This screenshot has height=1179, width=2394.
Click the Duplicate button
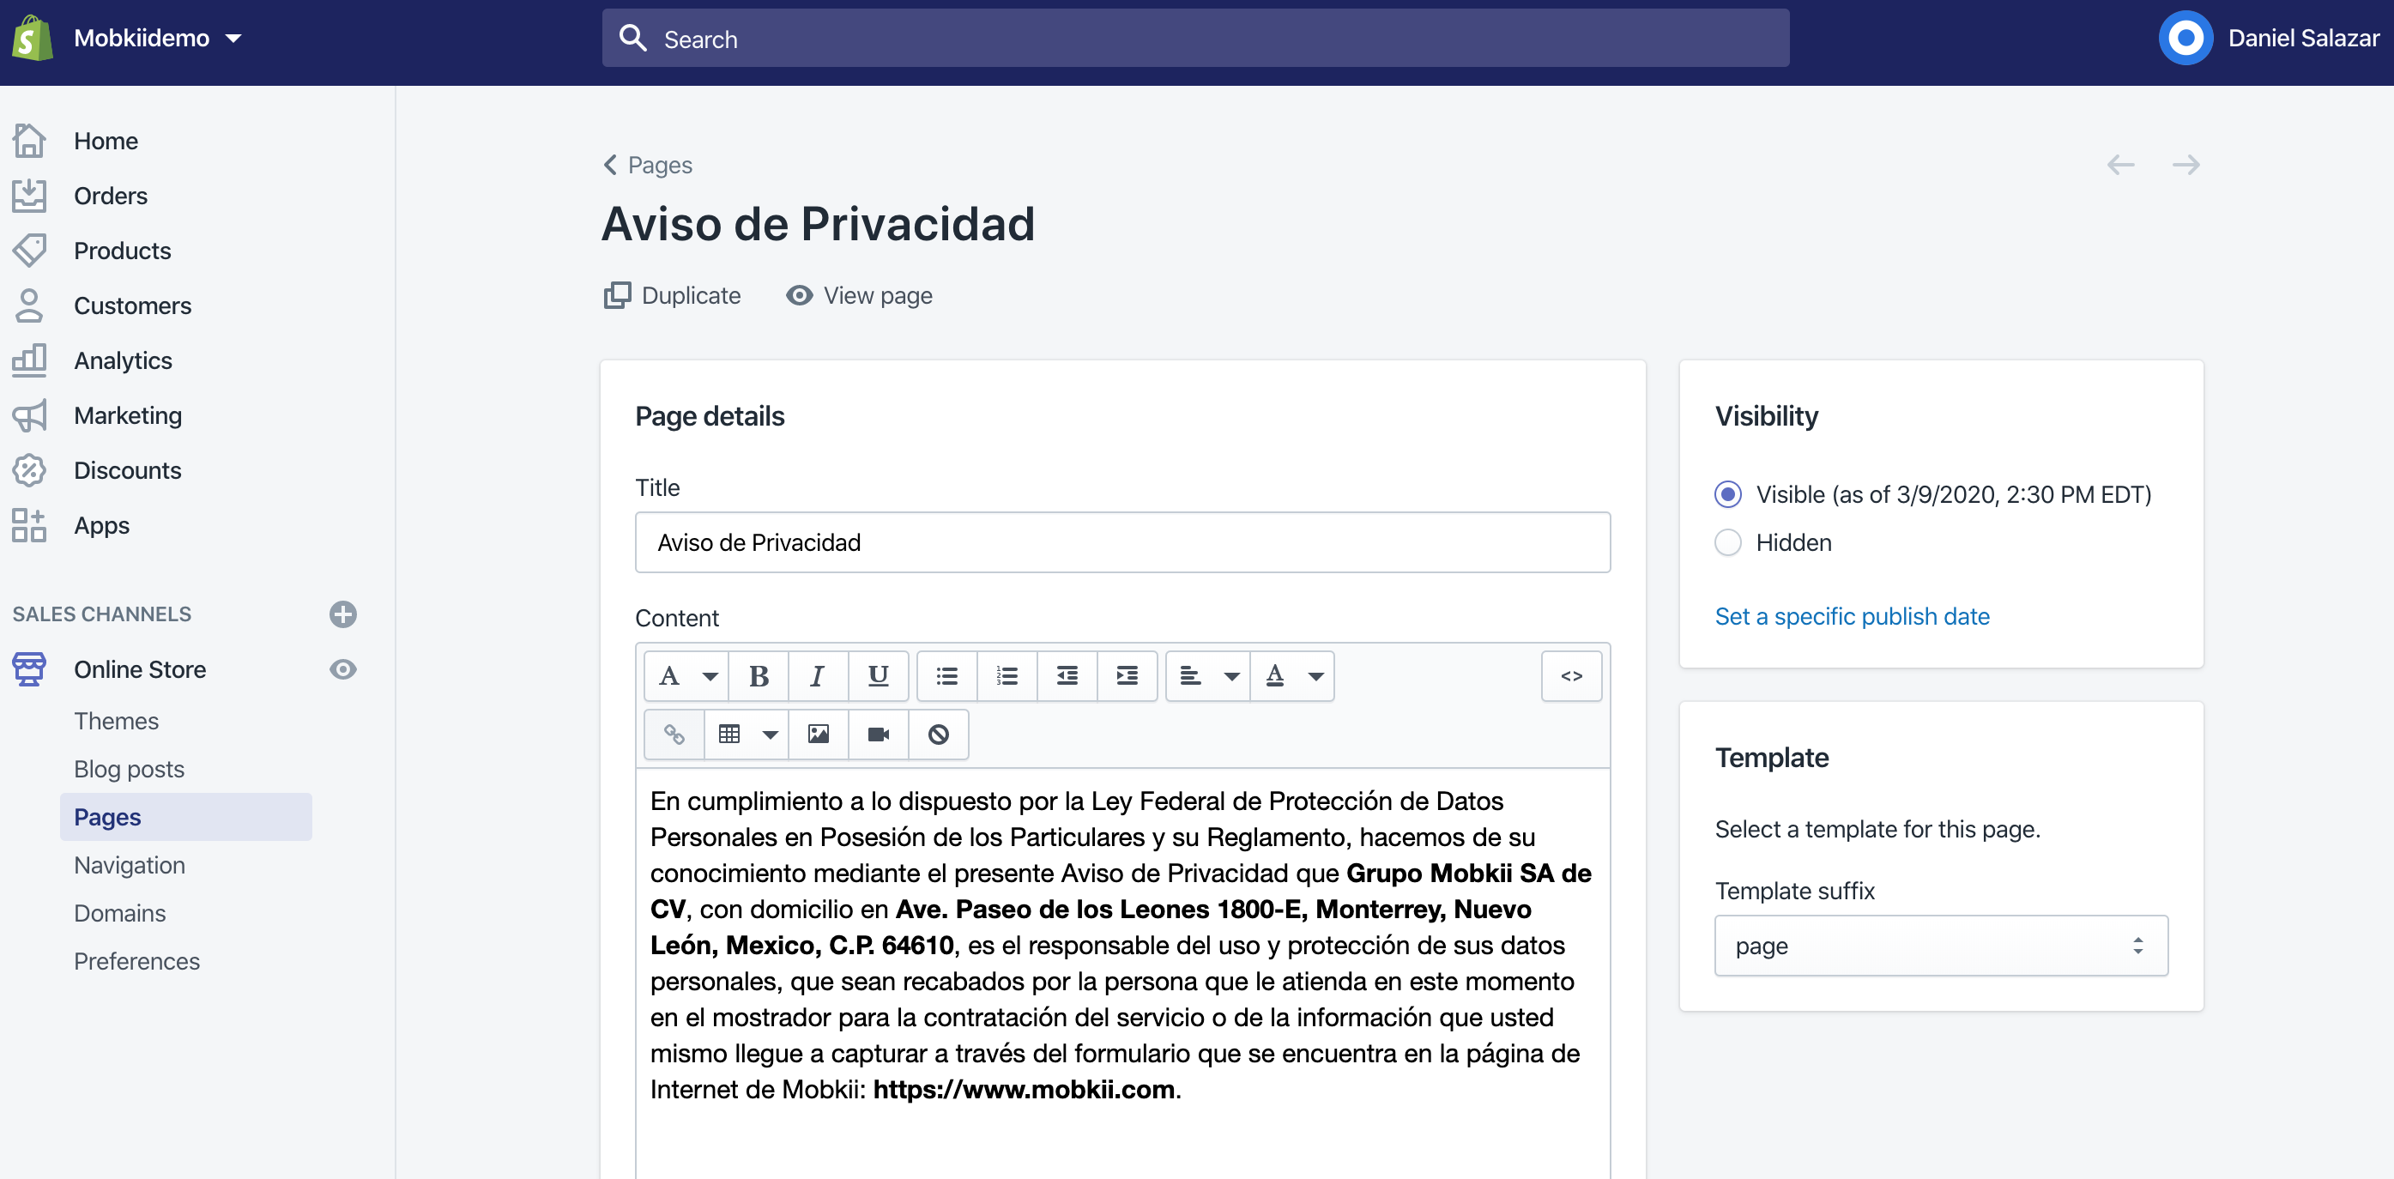pyautogui.click(x=672, y=295)
